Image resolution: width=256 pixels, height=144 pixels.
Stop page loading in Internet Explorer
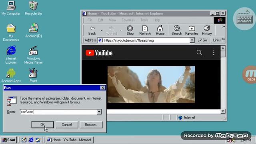(130, 30)
